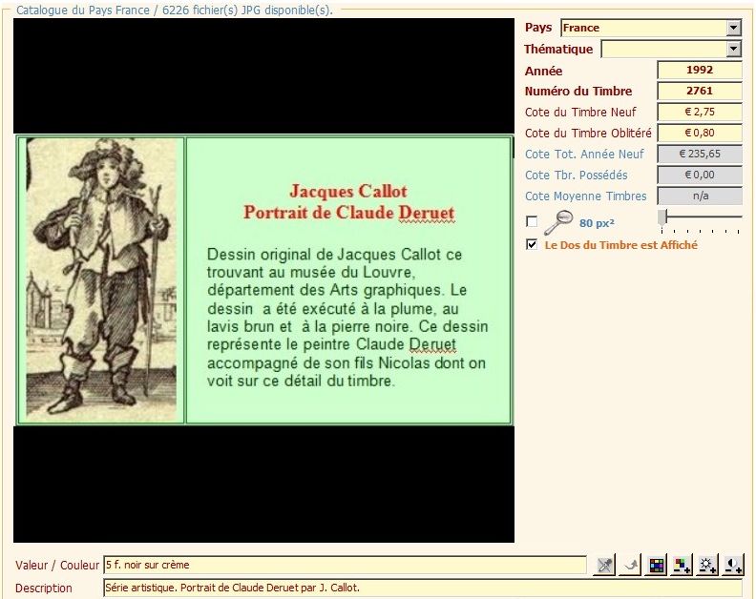Viewport: 756px width, 599px height.
Task: Enable the magnifier zoom checkbox
Action: [532, 221]
